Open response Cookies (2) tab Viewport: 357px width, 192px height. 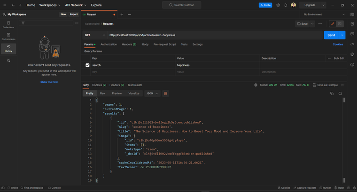[99, 85]
